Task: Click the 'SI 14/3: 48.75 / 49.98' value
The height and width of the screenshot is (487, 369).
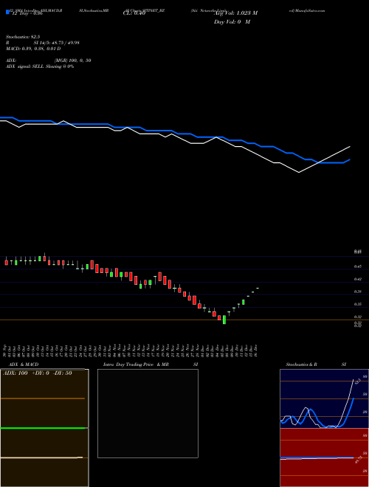Action: [x=57, y=43]
